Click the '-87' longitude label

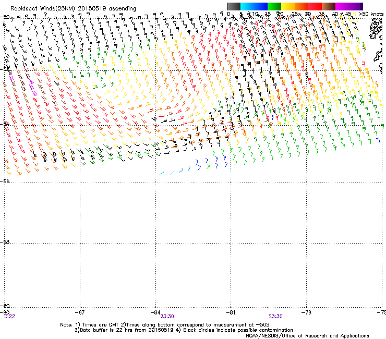tap(80, 312)
